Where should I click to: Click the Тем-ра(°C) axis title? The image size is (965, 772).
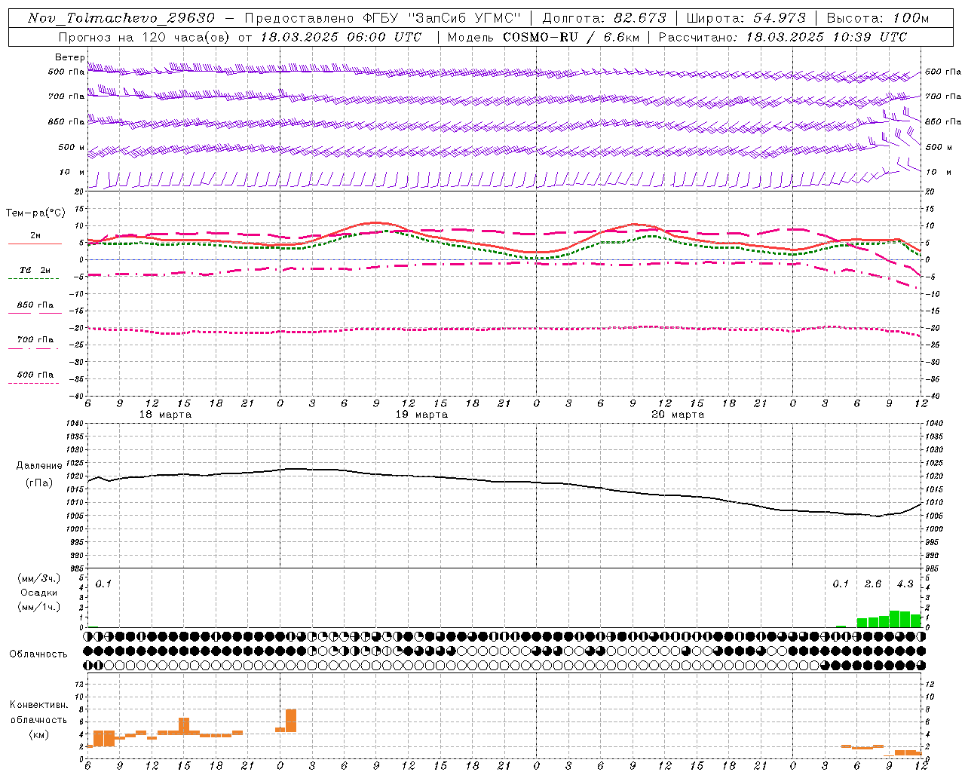[35, 213]
